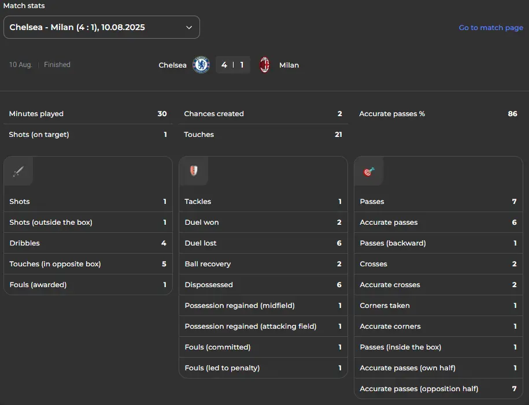Click the Touches (in opposite box) row

pos(88,264)
